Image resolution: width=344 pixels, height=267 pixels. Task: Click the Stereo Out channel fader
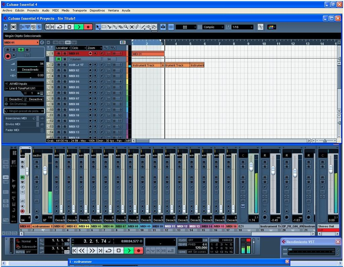[331, 168]
